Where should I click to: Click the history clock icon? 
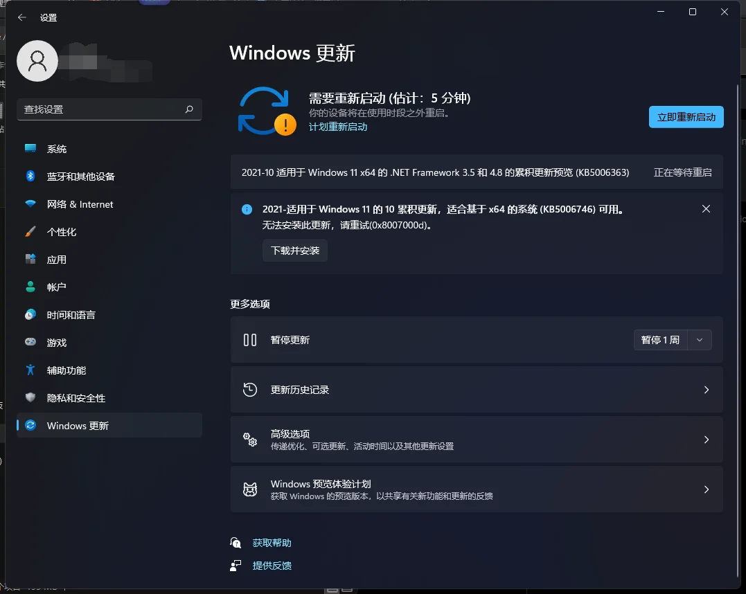(250, 390)
